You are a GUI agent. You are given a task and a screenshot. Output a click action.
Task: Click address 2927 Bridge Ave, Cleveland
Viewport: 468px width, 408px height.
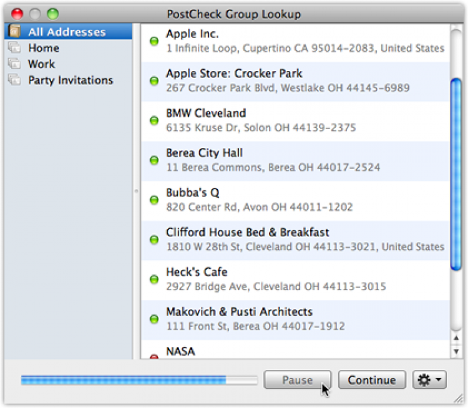pyautogui.click(x=276, y=286)
